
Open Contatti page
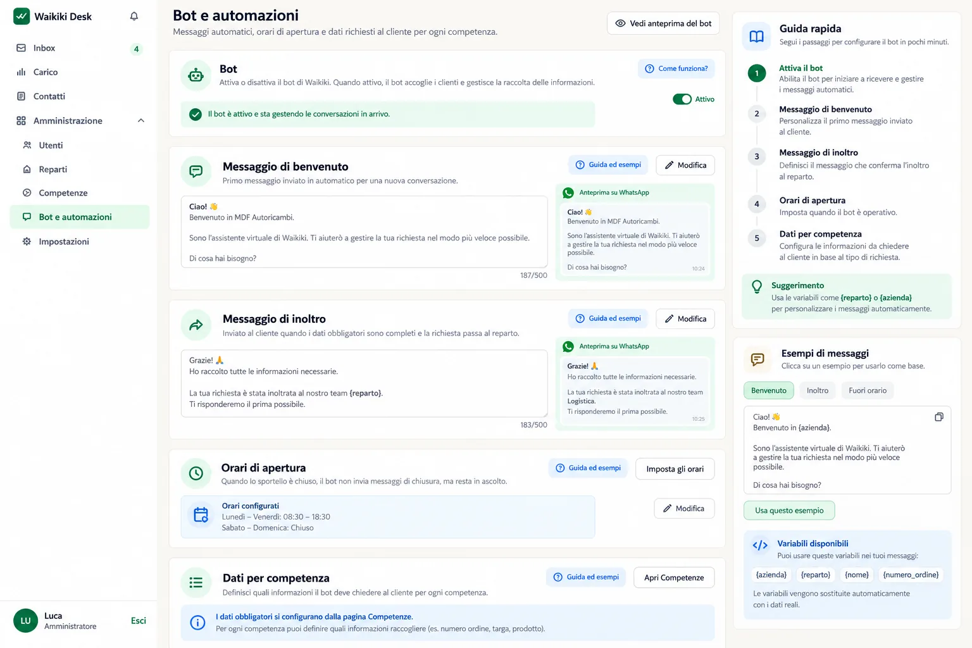pyautogui.click(x=80, y=96)
